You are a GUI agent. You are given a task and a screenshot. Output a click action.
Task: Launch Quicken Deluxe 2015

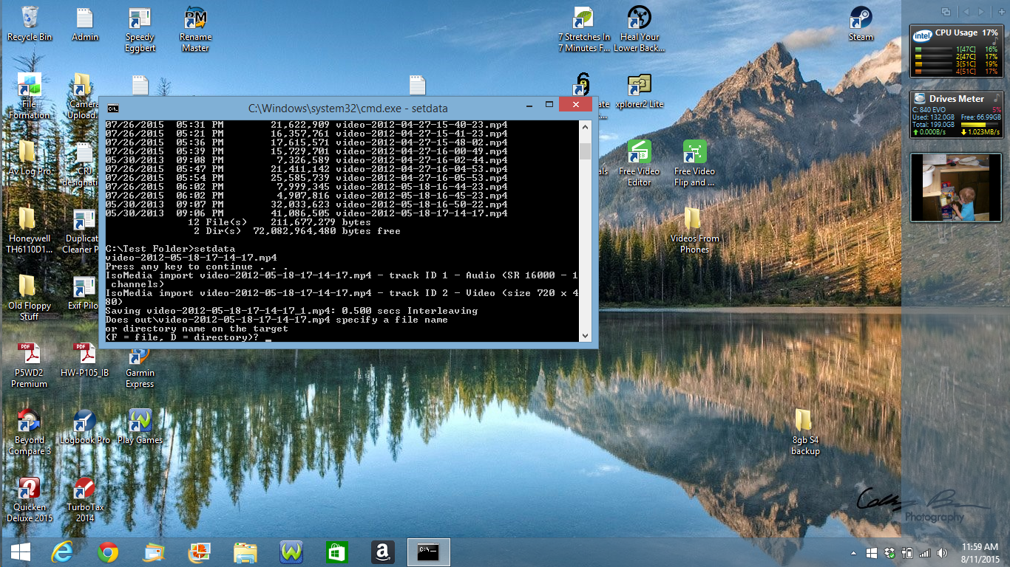pyautogui.click(x=29, y=499)
